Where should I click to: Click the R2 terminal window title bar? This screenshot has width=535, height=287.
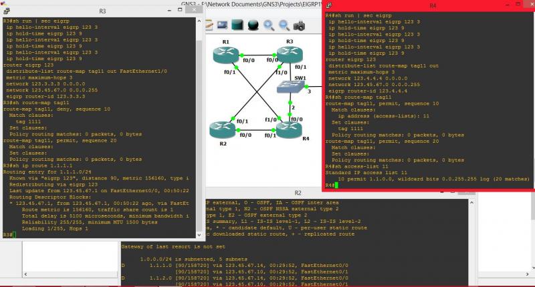pyautogui.click(x=298, y=193)
